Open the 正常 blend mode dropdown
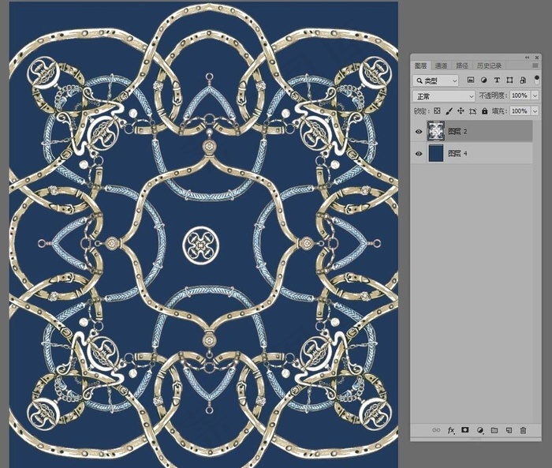Image resolution: width=552 pixels, height=468 pixels. pyautogui.click(x=443, y=95)
